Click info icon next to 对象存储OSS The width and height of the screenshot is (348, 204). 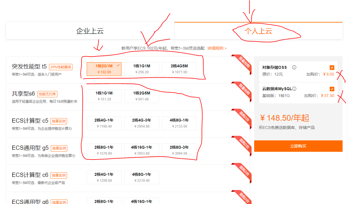pyautogui.click(x=294, y=68)
